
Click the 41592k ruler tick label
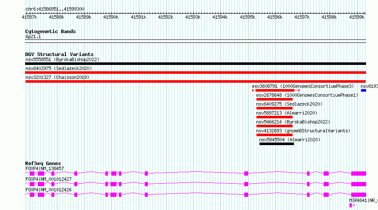coord(166,17)
